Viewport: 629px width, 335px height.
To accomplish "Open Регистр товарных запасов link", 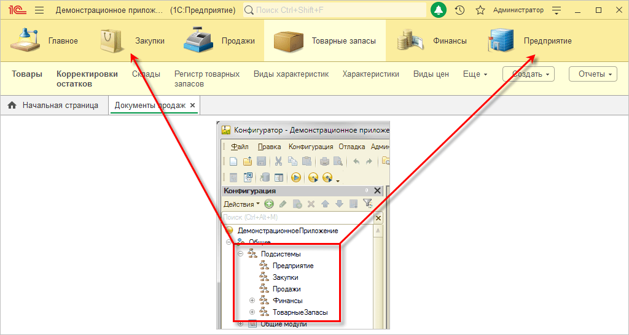I will coord(207,79).
